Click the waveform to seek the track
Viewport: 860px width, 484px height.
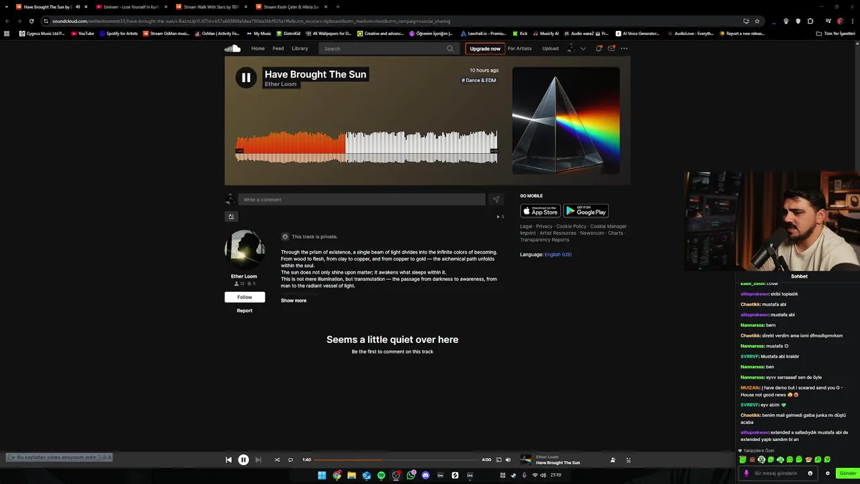point(366,147)
